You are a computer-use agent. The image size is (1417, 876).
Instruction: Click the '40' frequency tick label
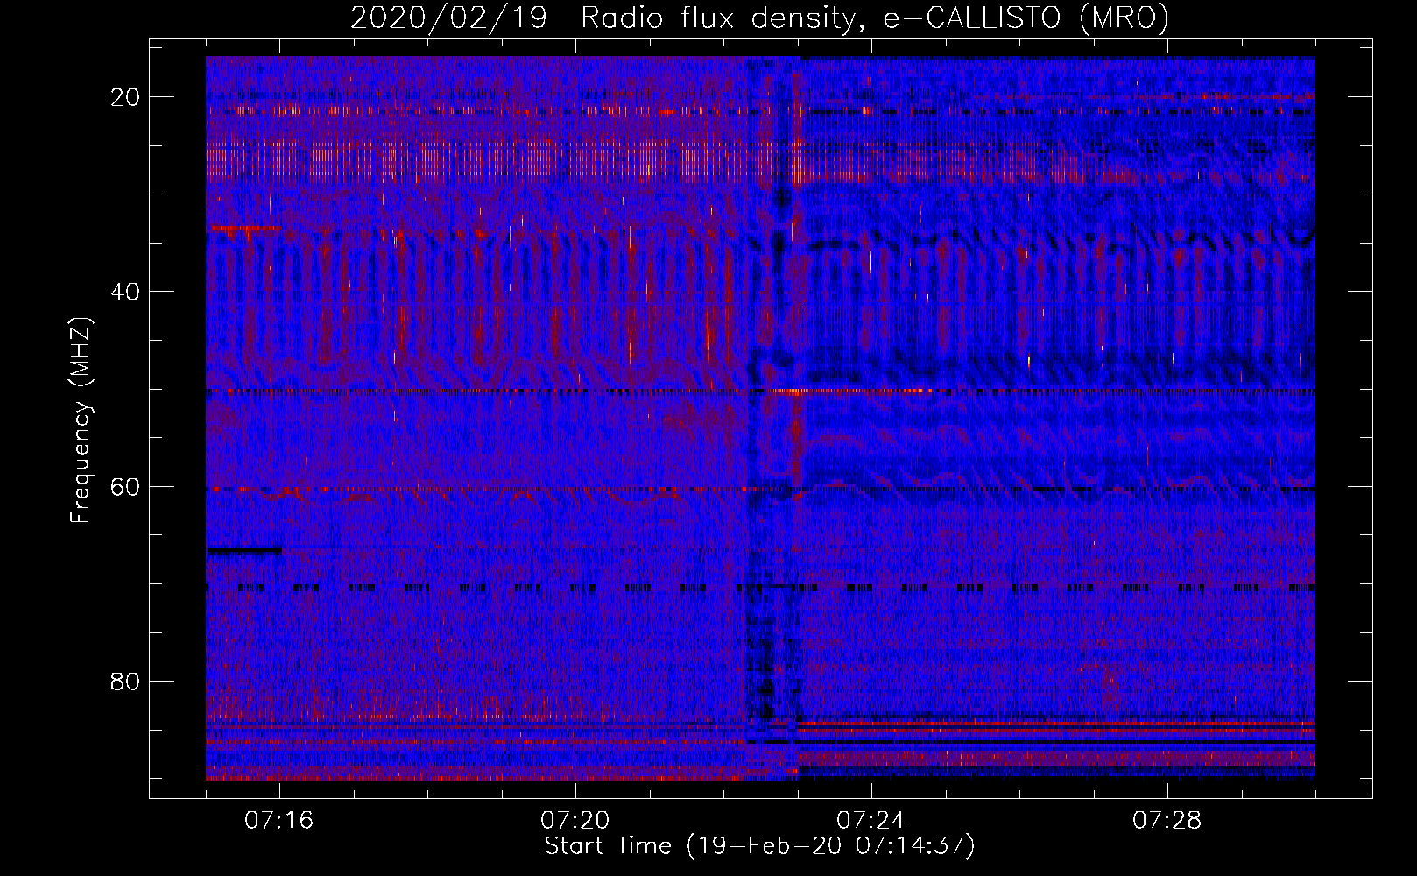126,292
